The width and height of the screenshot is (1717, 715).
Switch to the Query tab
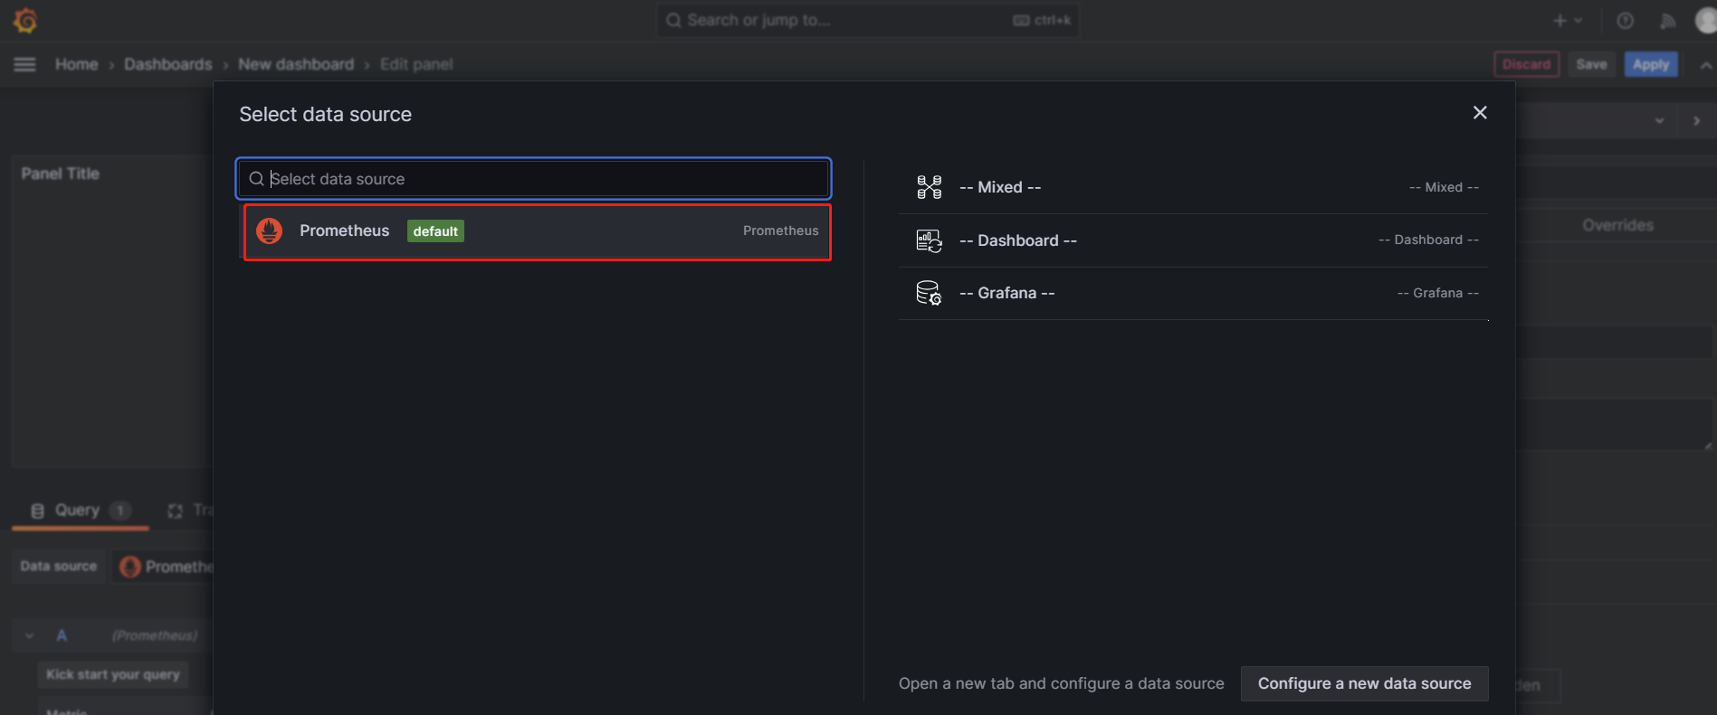point(80,511)
